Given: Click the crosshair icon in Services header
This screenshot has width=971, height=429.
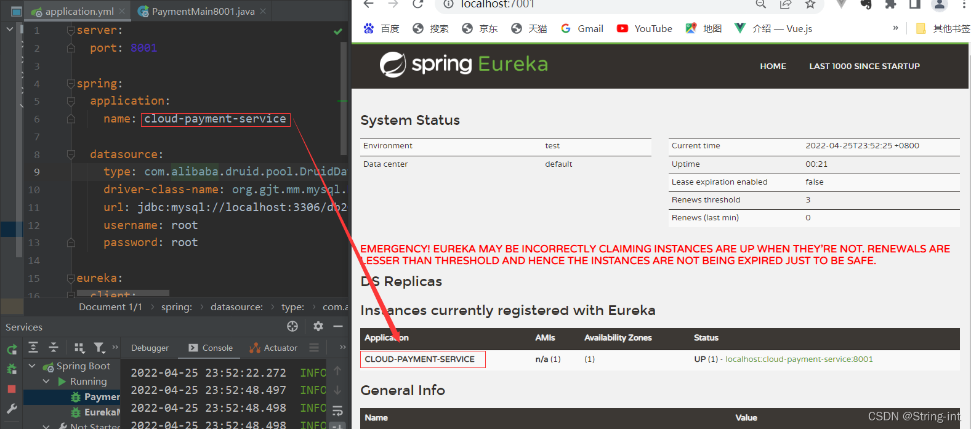Looking at the screenshot, I should [292, 326].
